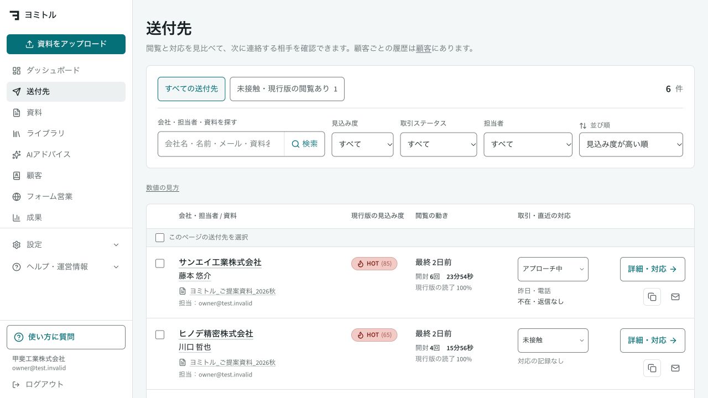Switch to すべての送付先 tab
Image resolution: width=708 pixels, height=398 pixels.
pos(191,89)
